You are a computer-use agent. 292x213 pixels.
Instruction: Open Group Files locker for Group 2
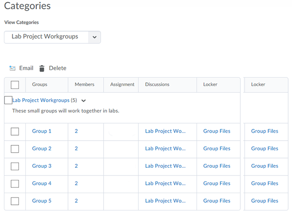tap(217, 149)
